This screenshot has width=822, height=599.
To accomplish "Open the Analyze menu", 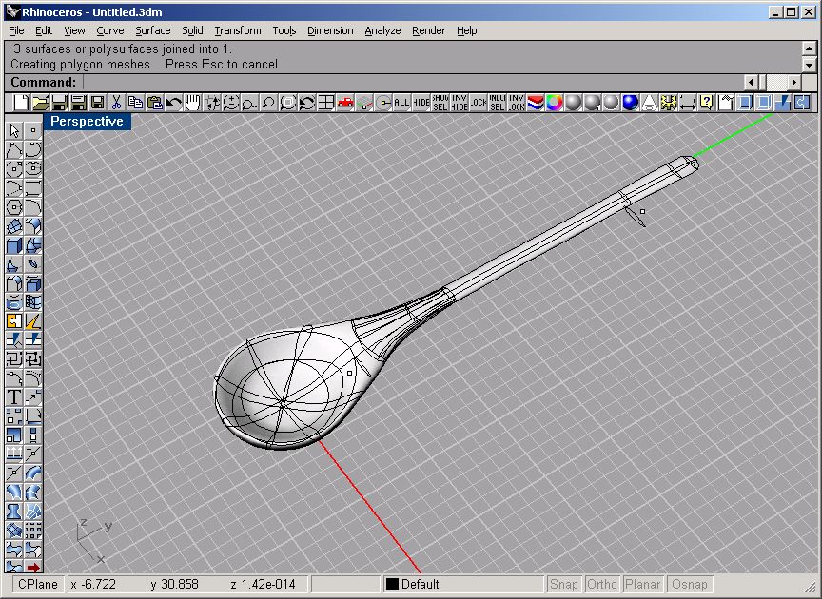I will tap(382, 30).
